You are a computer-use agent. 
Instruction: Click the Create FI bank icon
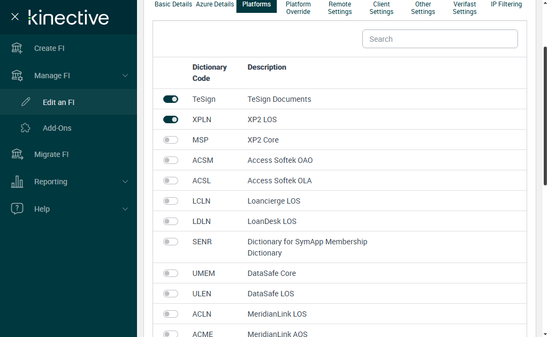pos(17,48)
